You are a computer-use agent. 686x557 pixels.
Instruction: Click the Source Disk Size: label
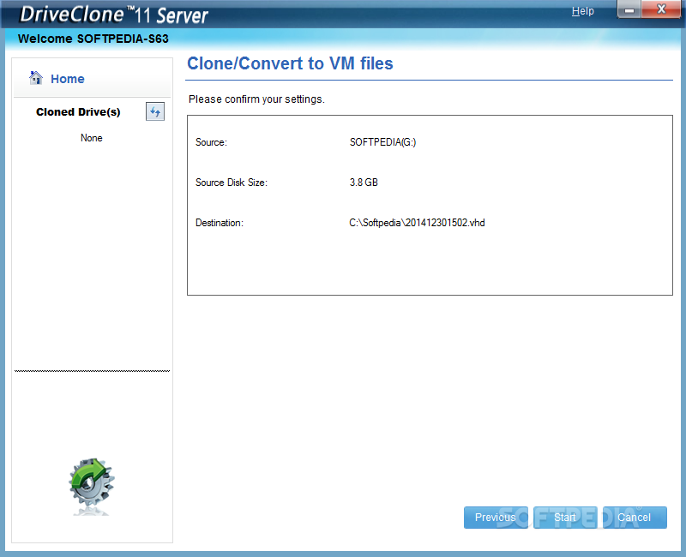click(x=232, y=183)
